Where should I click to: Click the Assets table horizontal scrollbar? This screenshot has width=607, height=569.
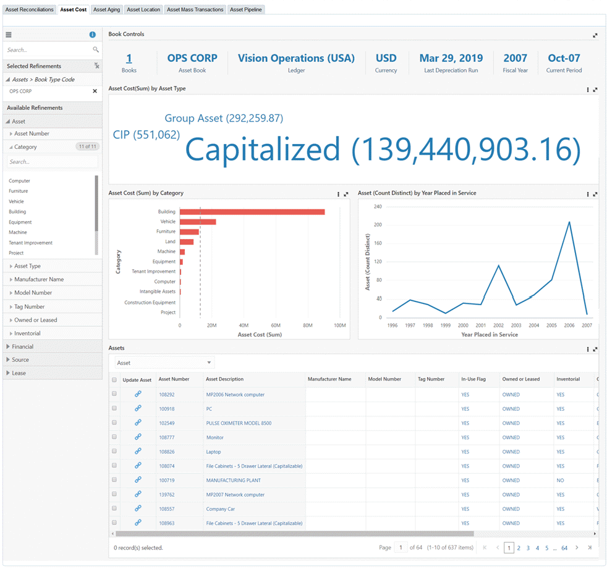pyautogui.click(x=294, y=533)
